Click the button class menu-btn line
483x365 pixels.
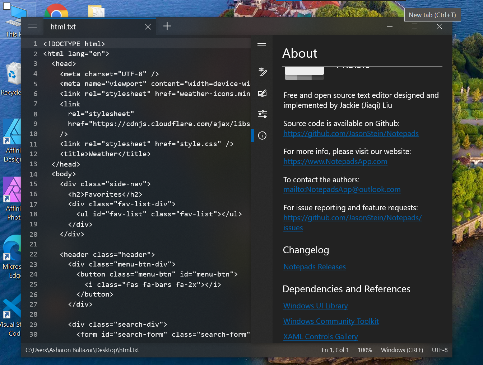[x=157, y=274]
